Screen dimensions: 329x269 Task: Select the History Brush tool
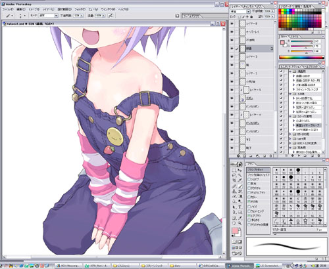(240, 192)
